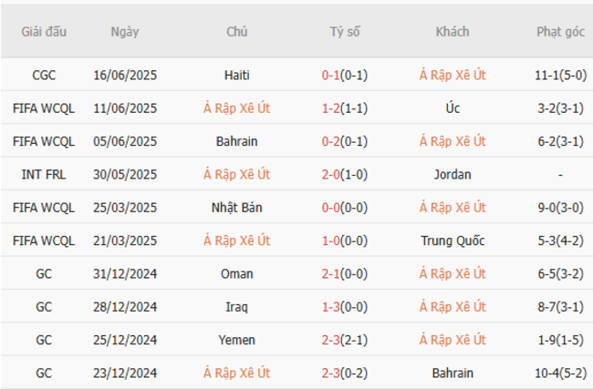
Task: Click the Haiti team name
Action: 236,75
